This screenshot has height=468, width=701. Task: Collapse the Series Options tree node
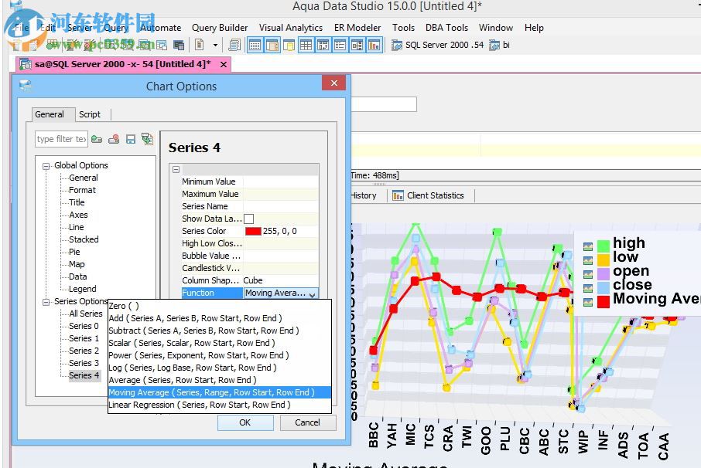pos(47,301)
